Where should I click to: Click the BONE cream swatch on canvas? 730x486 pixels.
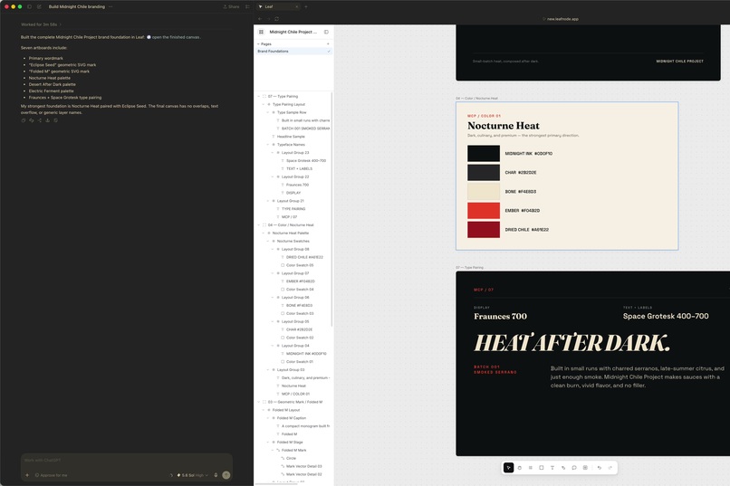click(484, 192)
